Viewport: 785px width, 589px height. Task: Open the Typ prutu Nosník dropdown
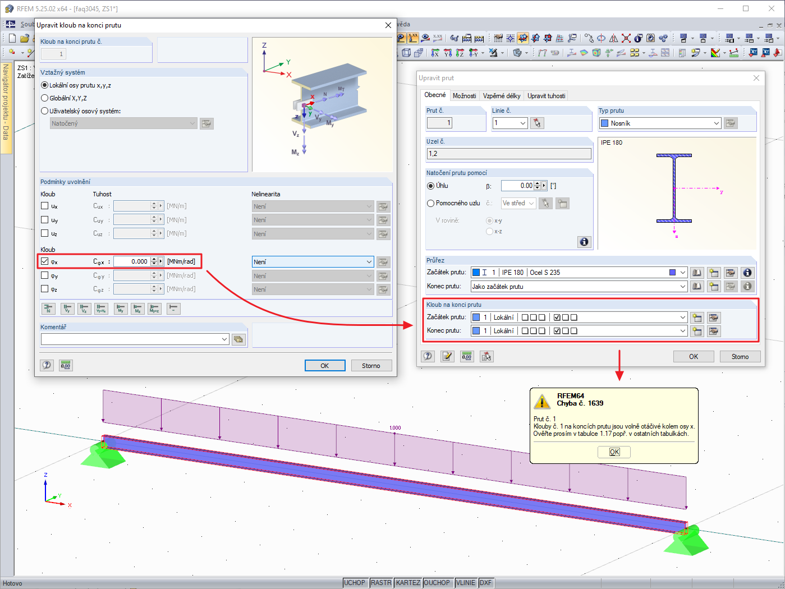[717, 123]
